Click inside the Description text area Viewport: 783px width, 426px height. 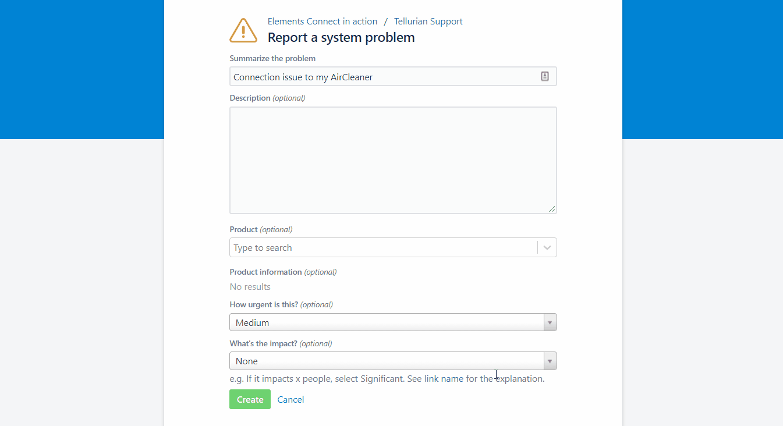point(393,160)
